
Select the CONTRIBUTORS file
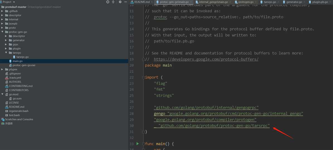click(x=18, y=90)
